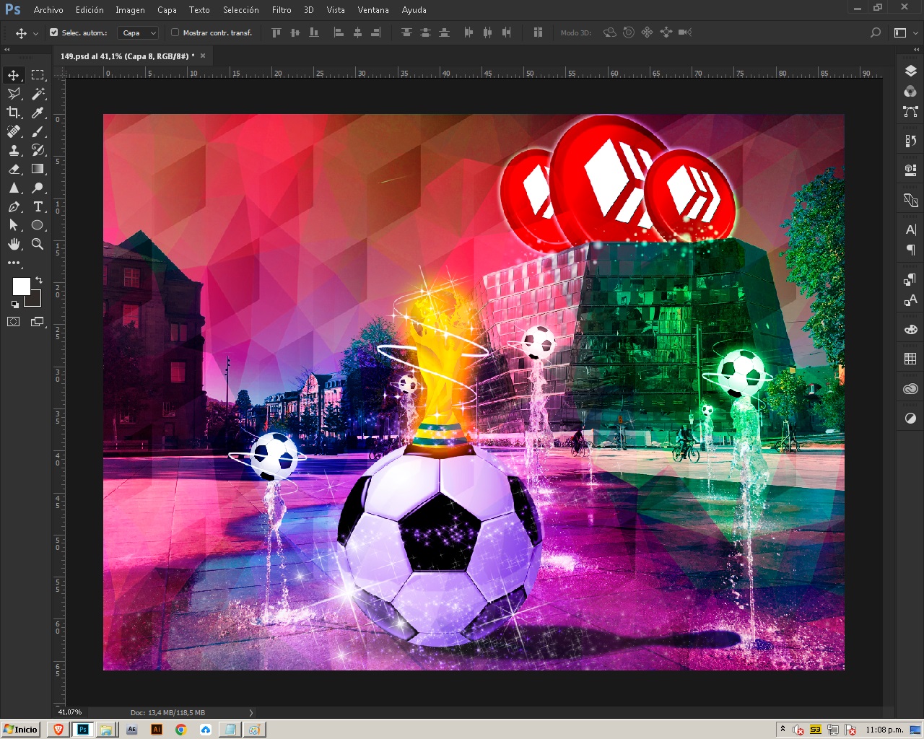Screen dimensions: 924x739
Task: Open the Edit Toolbar three-dots button
Action: point(14,263)
